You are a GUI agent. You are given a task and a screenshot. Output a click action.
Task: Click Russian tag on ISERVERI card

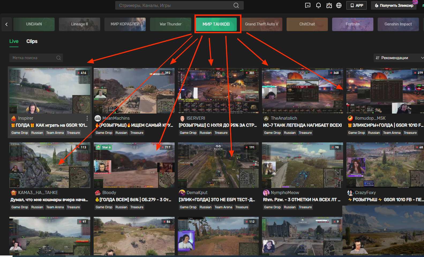coord(205,133)
